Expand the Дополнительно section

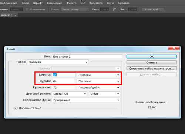[x=16, y=108]
